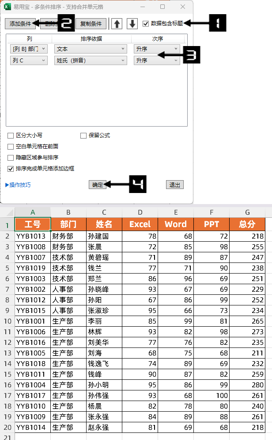
Task: Open the 列 C column dropdown
Action: tap(28, 60)
